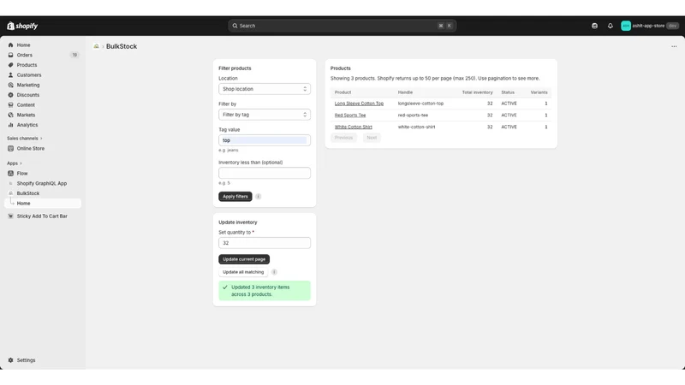
Task: Click Previous pagination button
Action: pos(343,138)
